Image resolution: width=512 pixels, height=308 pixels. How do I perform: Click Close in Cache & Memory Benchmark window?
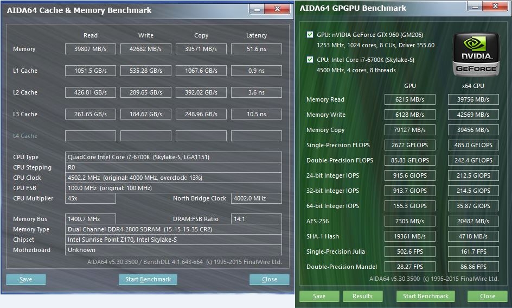pos(270,279)
